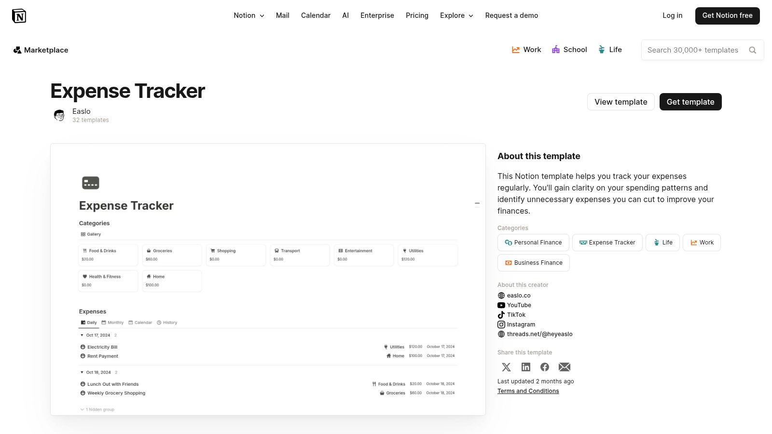Open the Marketplace home link
Viewport: 772px width, 434px height.
pyautogui.click(x=41, y=50)
